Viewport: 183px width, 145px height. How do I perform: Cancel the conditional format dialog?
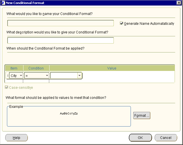click(166, 138)
